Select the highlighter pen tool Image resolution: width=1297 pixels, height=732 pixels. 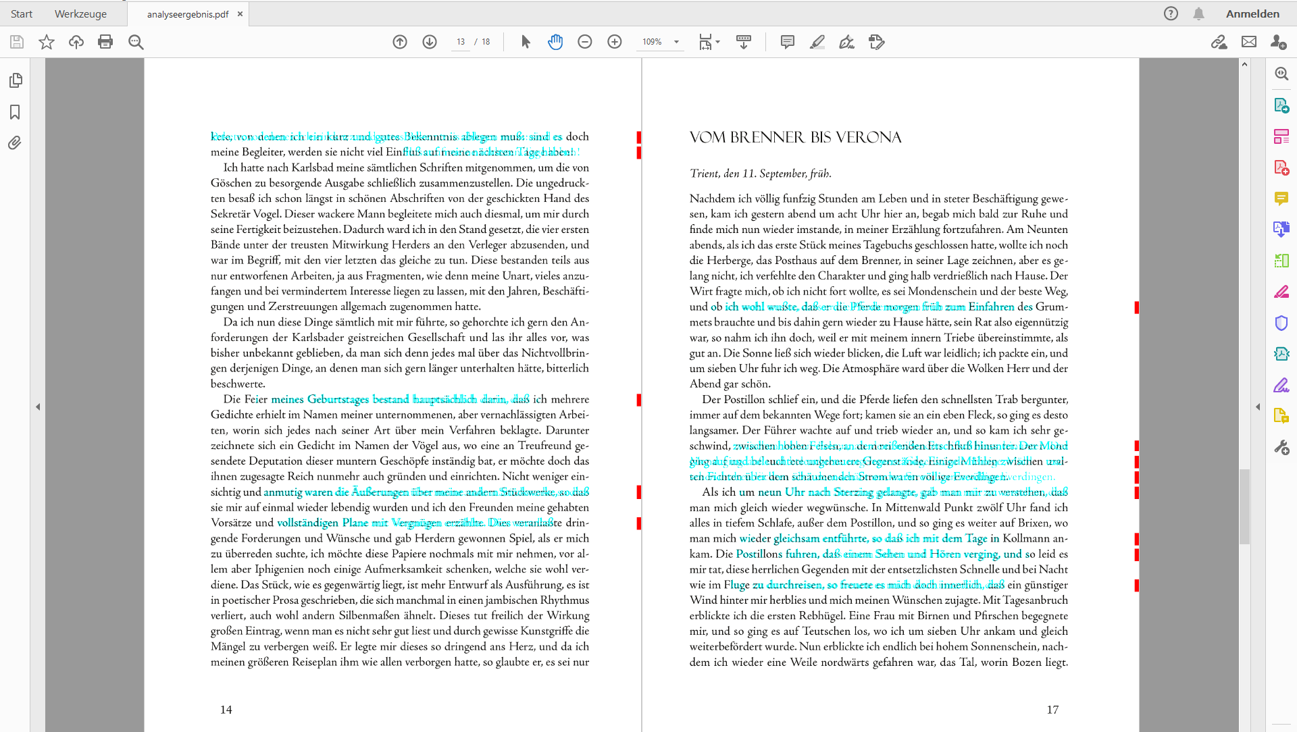817,42
